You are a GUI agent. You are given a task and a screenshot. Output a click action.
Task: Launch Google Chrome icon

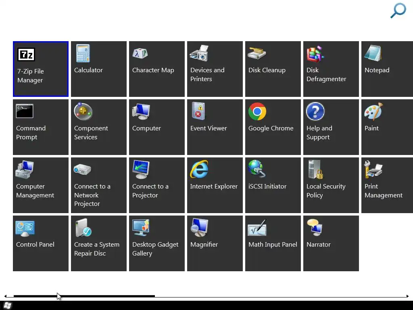pos(257,111)
